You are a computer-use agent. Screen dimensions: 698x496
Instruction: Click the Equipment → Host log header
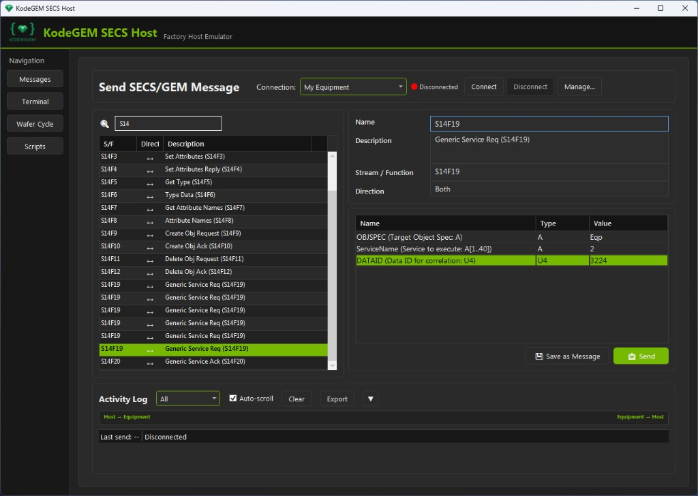coord(640,417)
